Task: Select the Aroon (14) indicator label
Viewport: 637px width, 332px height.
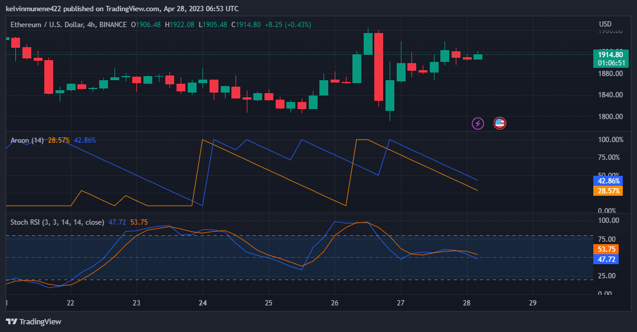Action: point(27,140)
